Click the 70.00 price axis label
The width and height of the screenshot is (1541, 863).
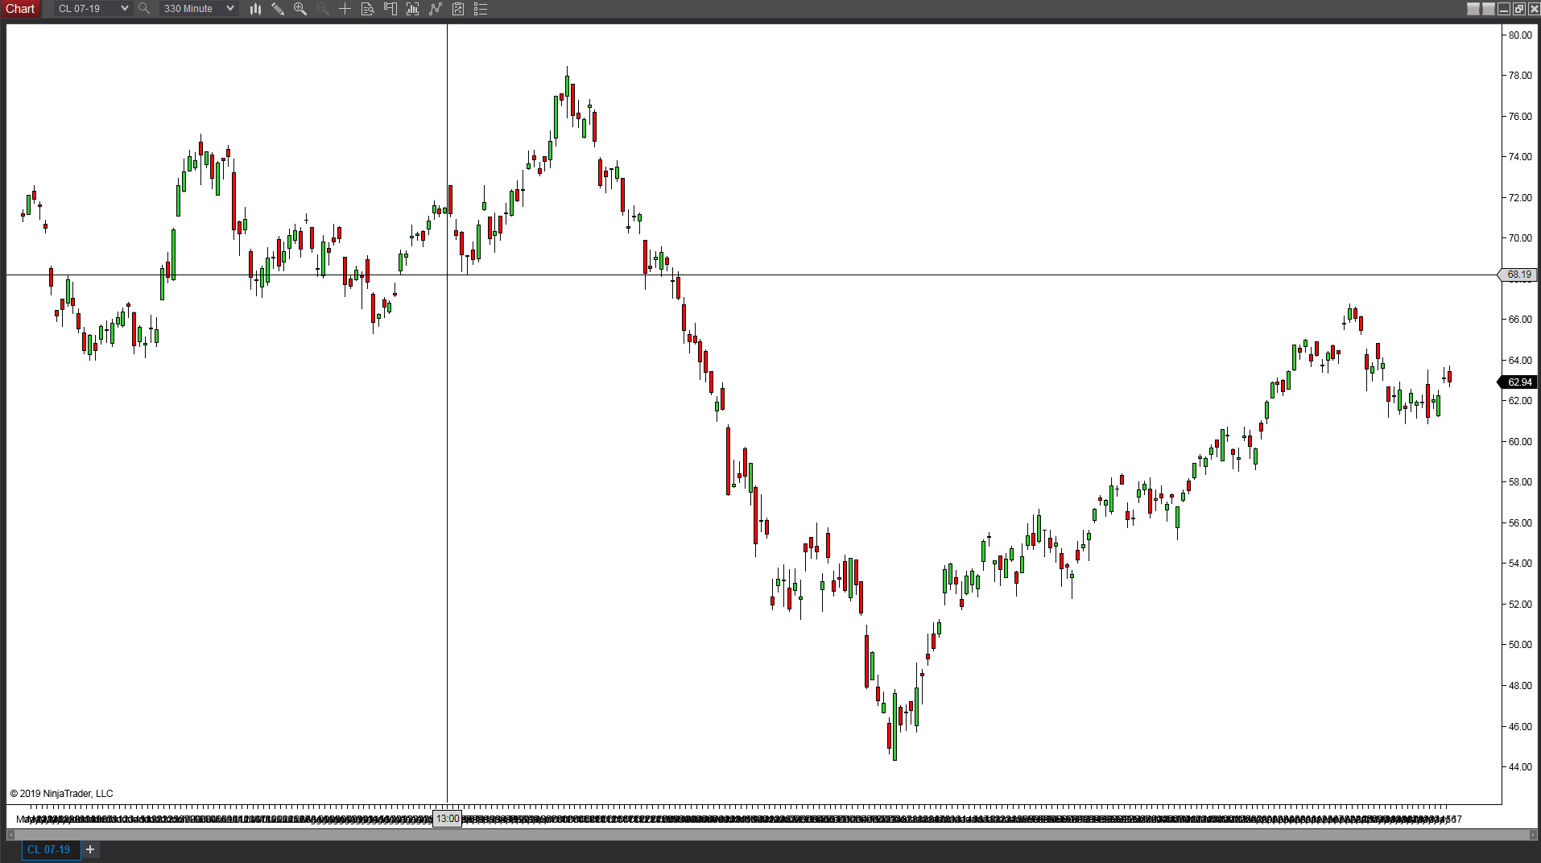coord(1520,238)
